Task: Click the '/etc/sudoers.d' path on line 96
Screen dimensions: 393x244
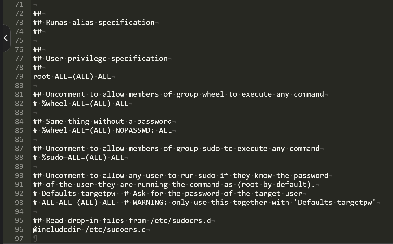Action: [x=115, y=229]
